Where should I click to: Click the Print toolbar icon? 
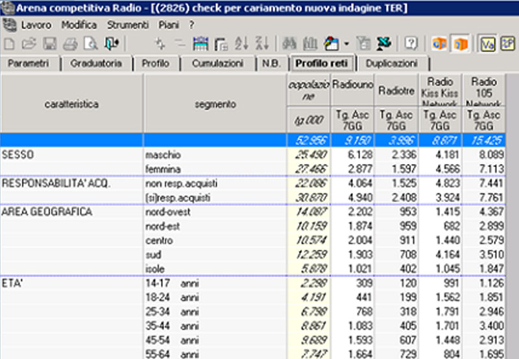[70, 43]
